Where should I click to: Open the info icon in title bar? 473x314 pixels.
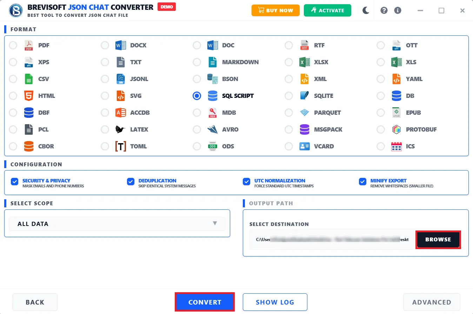(x=398, y=11)
